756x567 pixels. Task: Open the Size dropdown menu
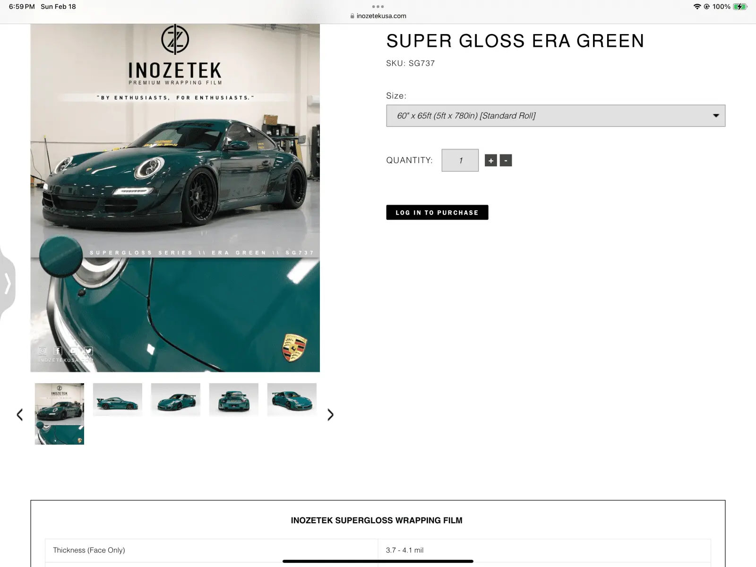click(x=556, y=116)
